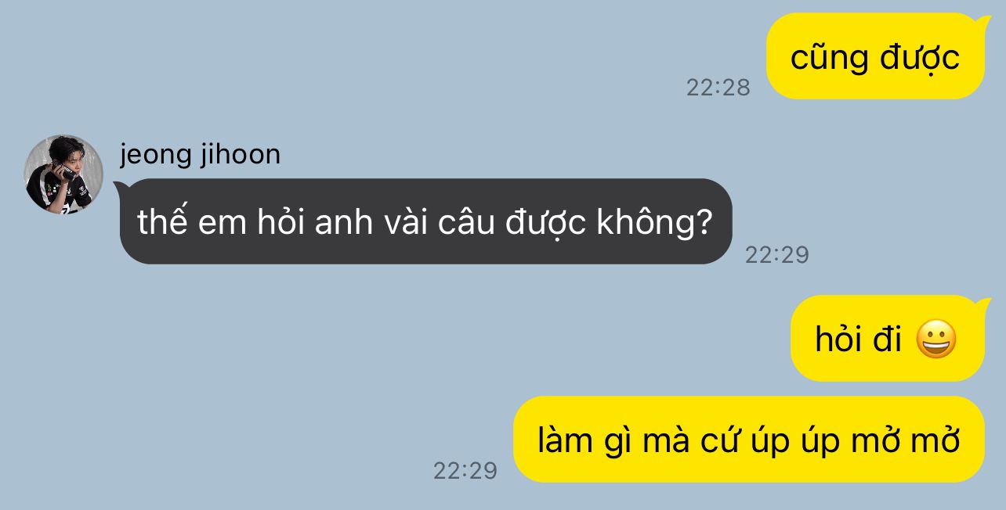
Task: Tap the sender name jeong jihoon
Action: pos(200,154)
